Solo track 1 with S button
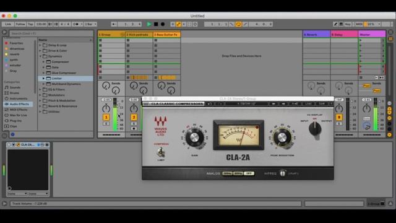Image resolution: width=396 pixels, height=223 pixels. coord(106,124)
